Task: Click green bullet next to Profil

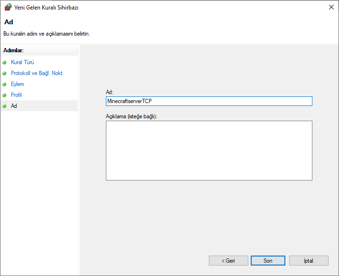Action: (x=5, y=95)
